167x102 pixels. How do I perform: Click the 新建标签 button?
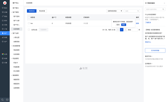pyautogui.click(x=32, y=11)
